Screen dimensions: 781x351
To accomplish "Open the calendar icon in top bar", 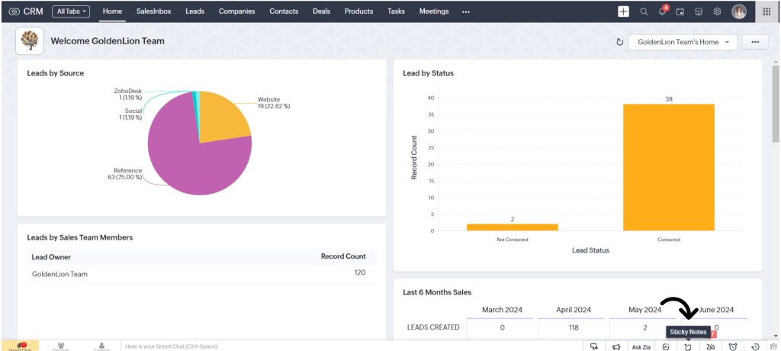I will coord(680,11).
